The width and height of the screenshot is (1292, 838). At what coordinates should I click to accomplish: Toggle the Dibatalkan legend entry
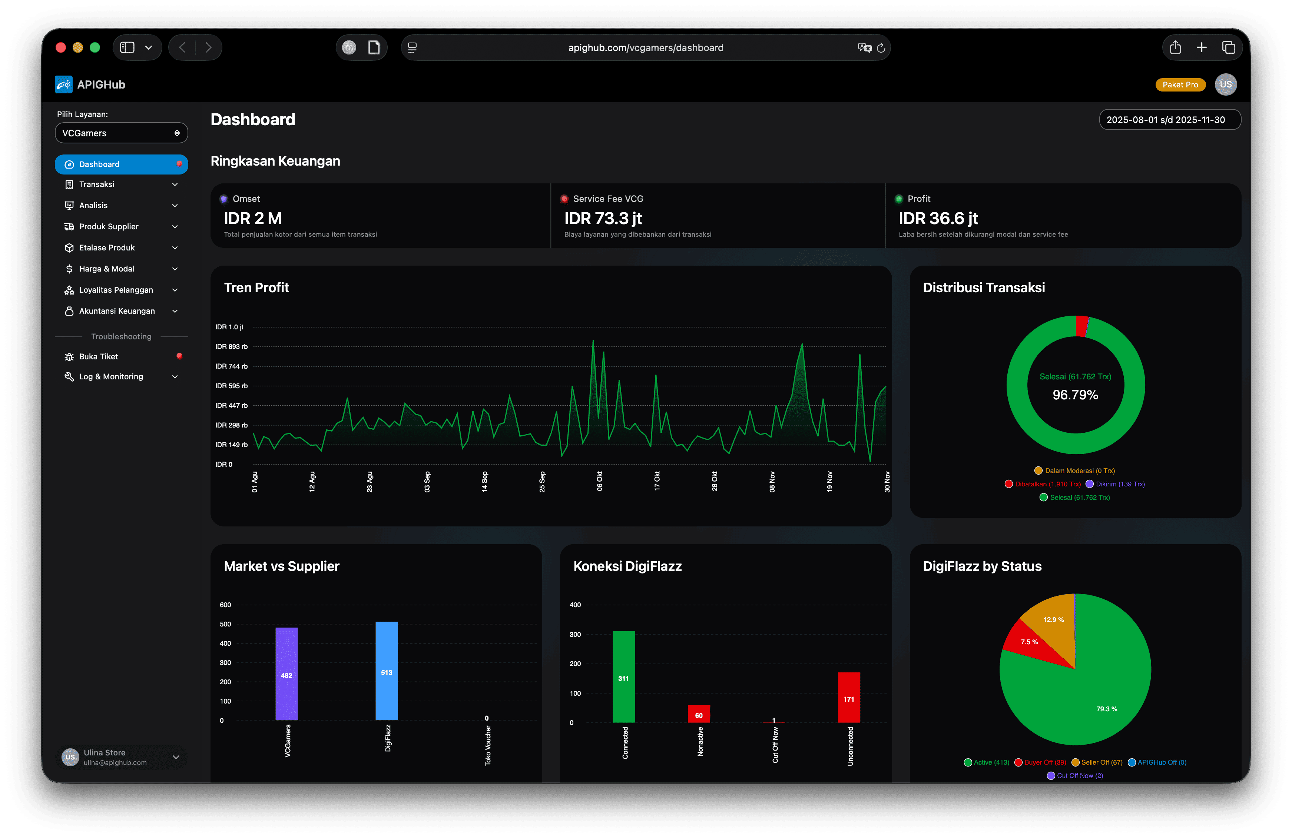pyautogui.click(x=1043, y=483)
